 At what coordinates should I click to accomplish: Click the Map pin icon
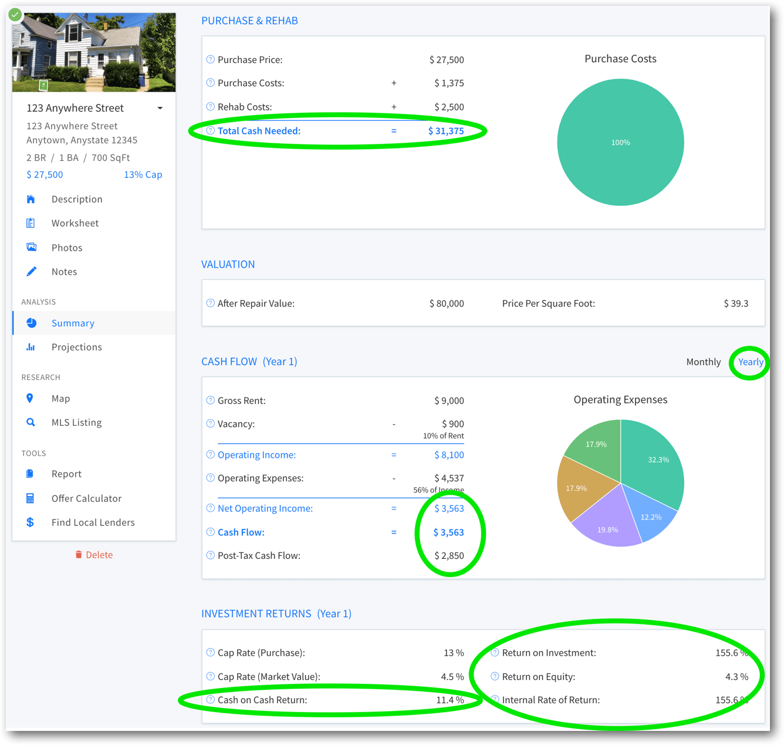[30, 398]
